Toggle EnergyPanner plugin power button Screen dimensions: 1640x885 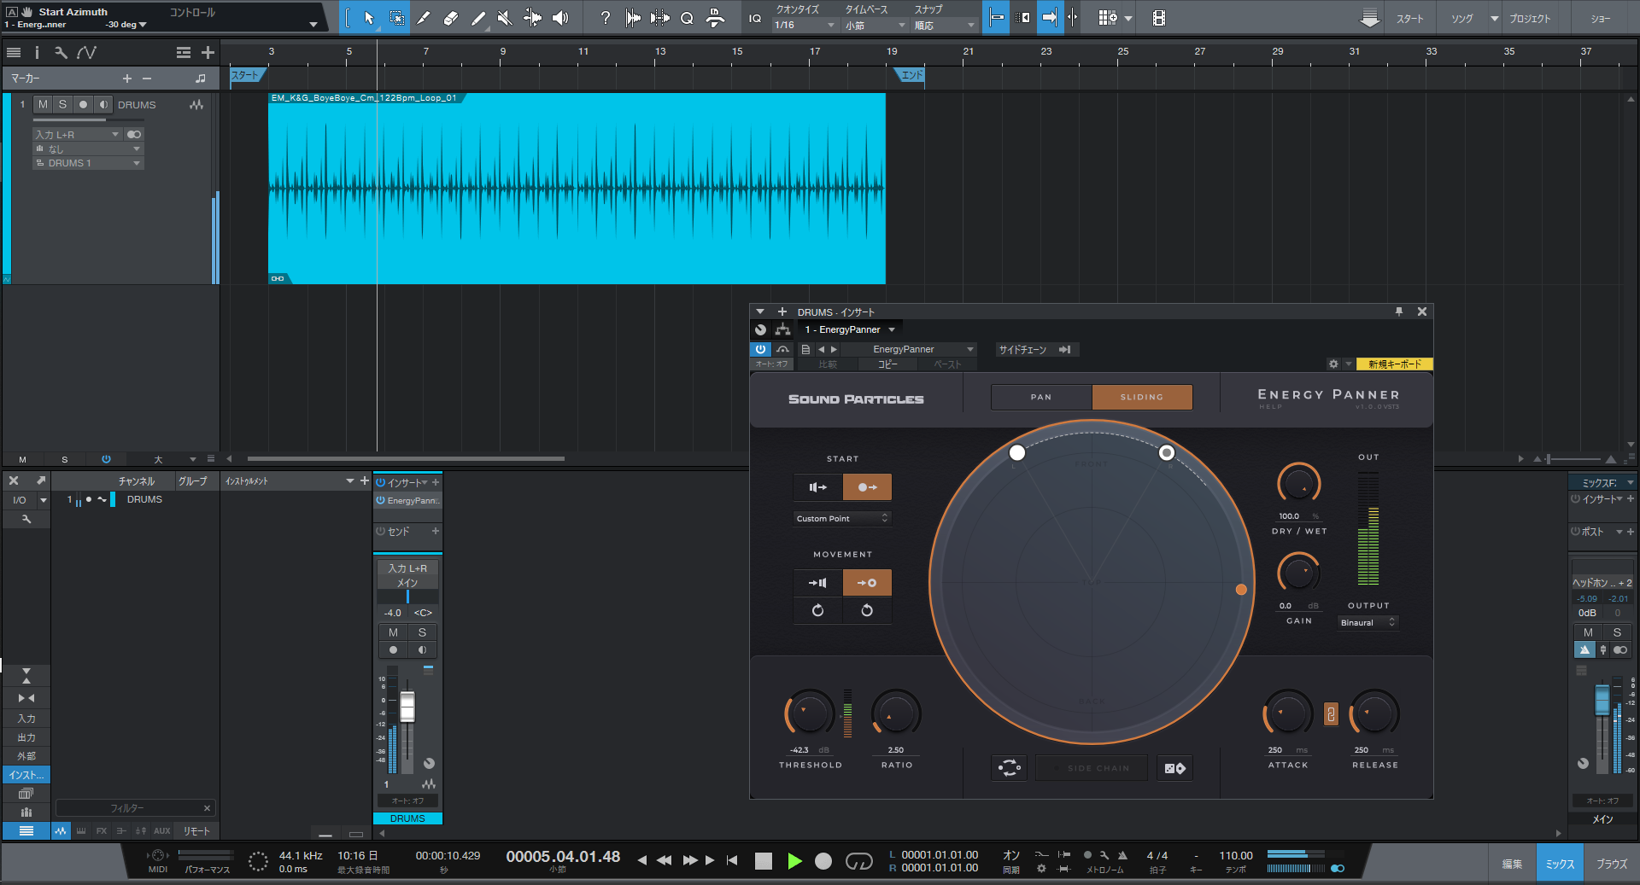pyautogui.click(x=759, y=349)
